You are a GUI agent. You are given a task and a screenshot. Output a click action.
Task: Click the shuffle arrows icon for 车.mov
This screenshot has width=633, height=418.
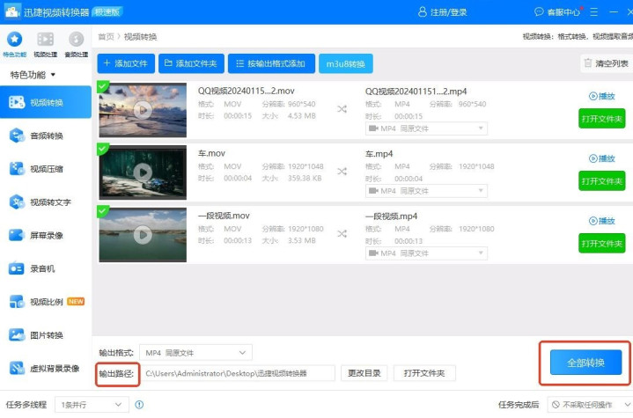341,172
